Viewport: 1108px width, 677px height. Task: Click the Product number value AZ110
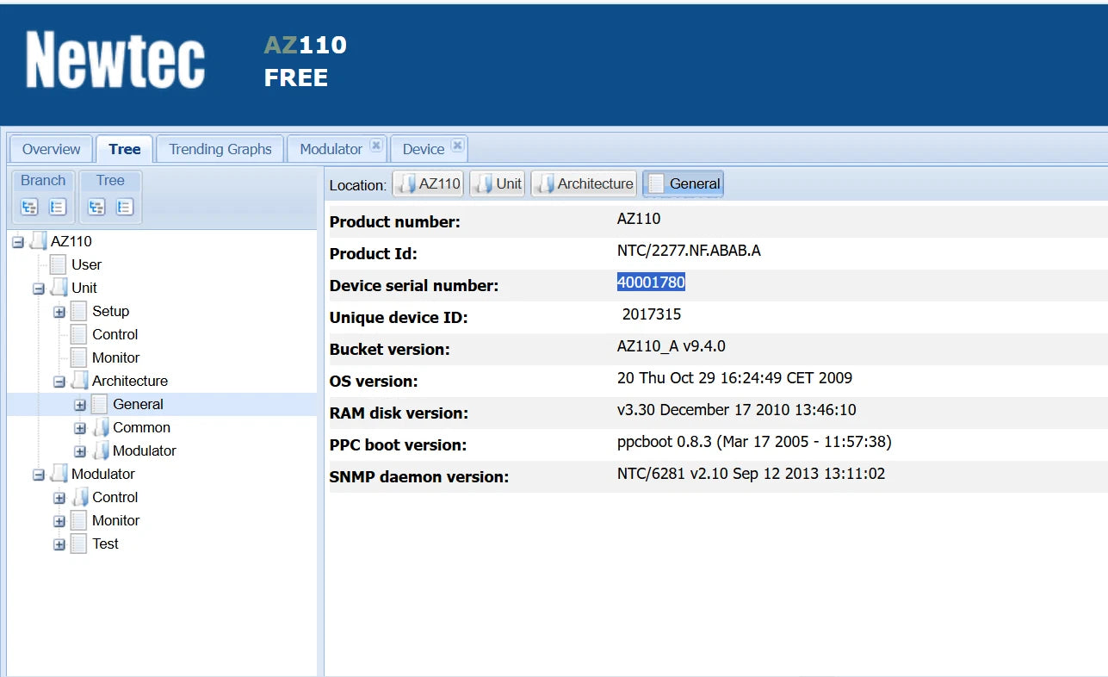[x=639, y=219]
